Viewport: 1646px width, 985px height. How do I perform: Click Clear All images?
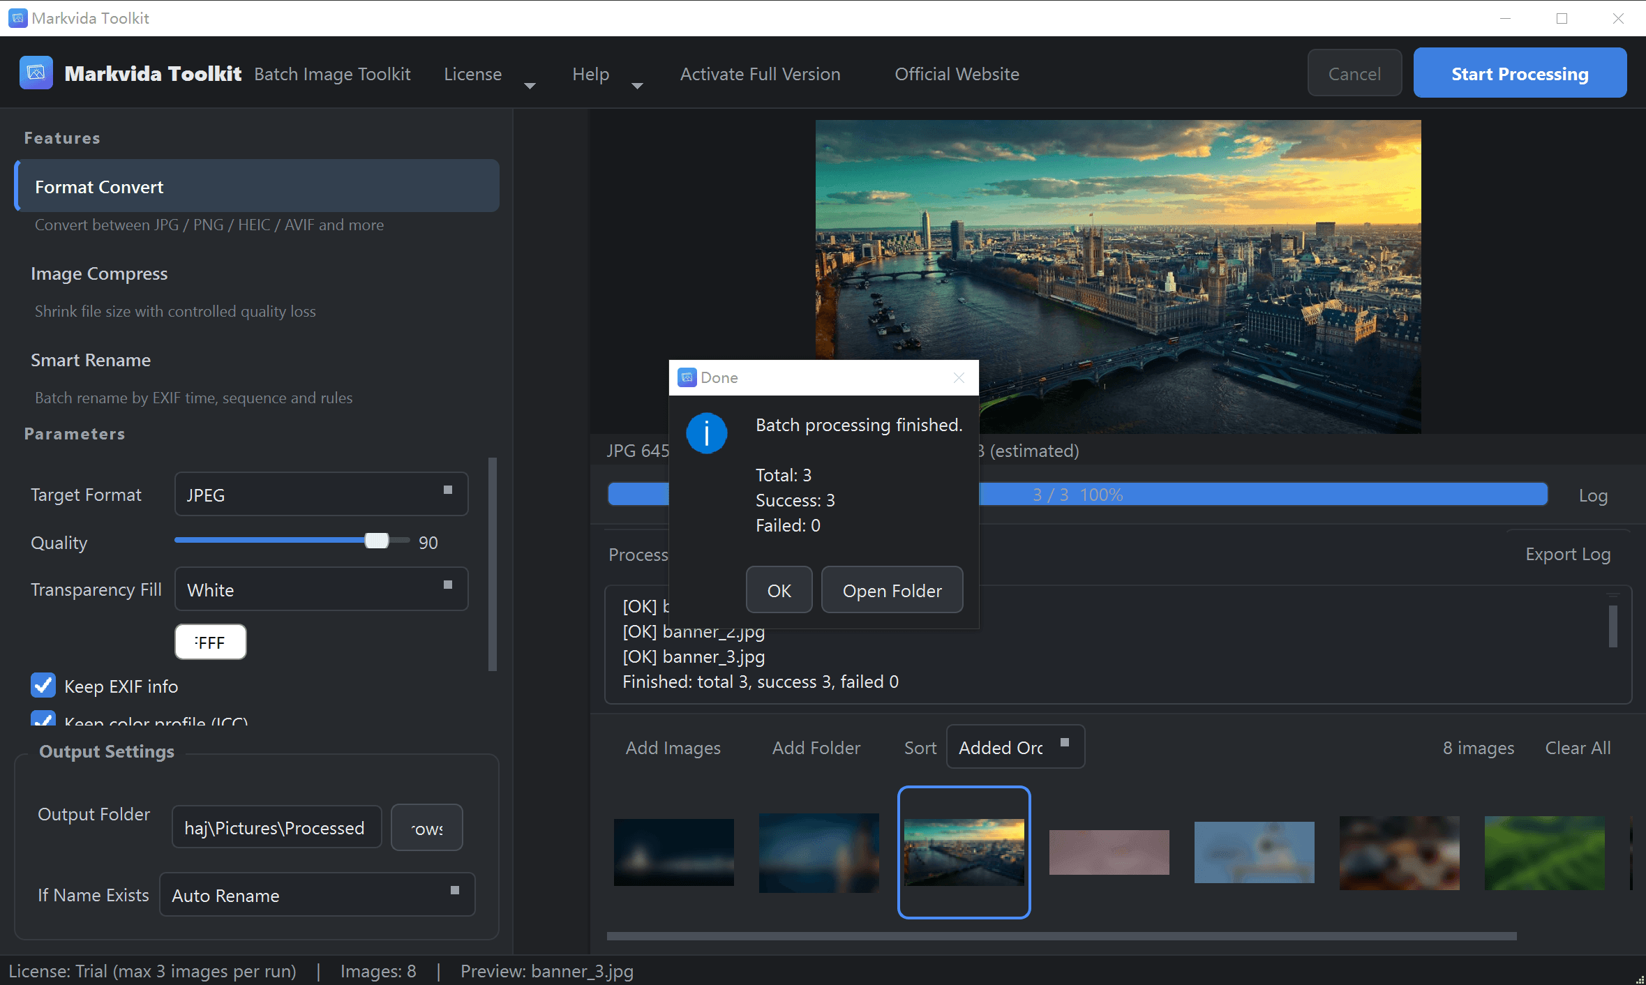coord(1578,747)
